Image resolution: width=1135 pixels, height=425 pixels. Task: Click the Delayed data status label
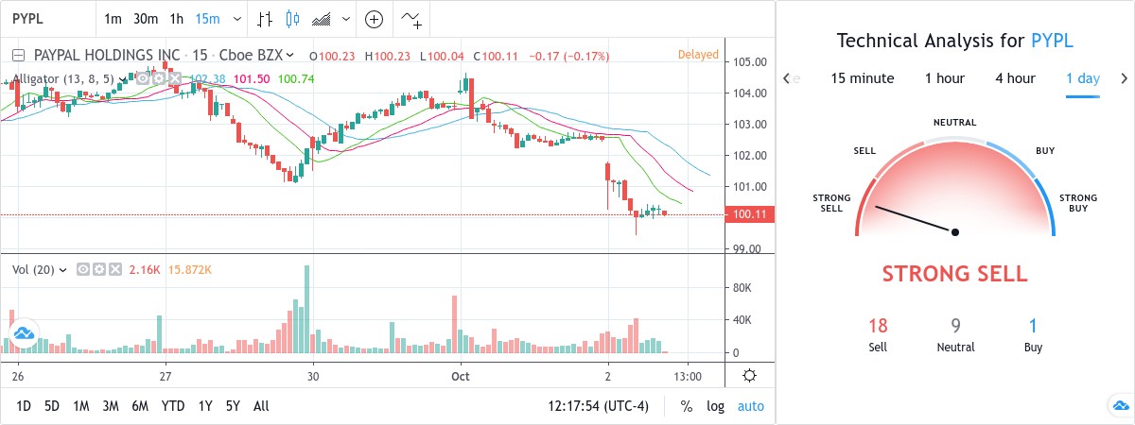coord(698,55)
